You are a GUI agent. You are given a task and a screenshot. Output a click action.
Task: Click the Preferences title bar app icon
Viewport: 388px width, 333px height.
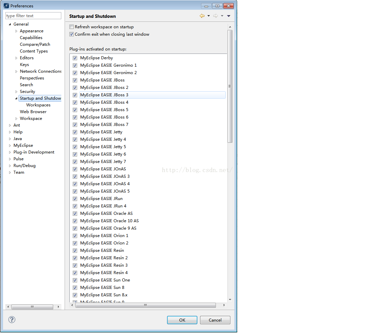point(6,6)
